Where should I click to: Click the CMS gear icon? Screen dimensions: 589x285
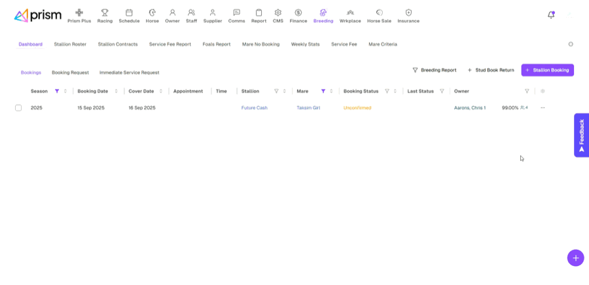click(278, 12)
